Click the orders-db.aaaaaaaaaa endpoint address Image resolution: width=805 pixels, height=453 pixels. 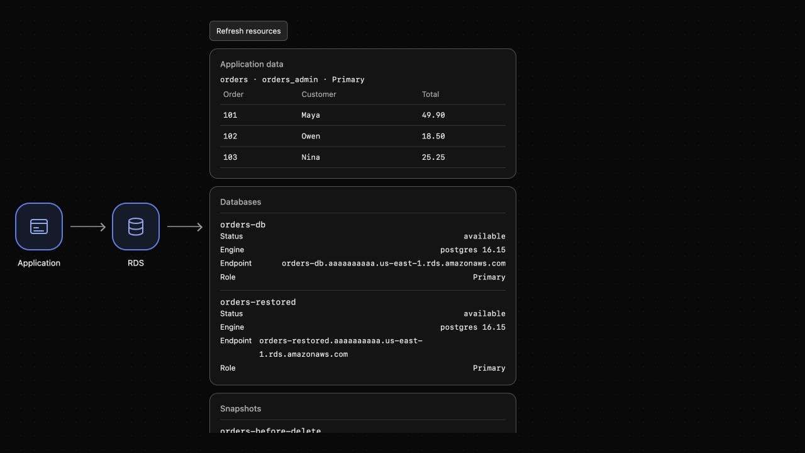point(394,264)
